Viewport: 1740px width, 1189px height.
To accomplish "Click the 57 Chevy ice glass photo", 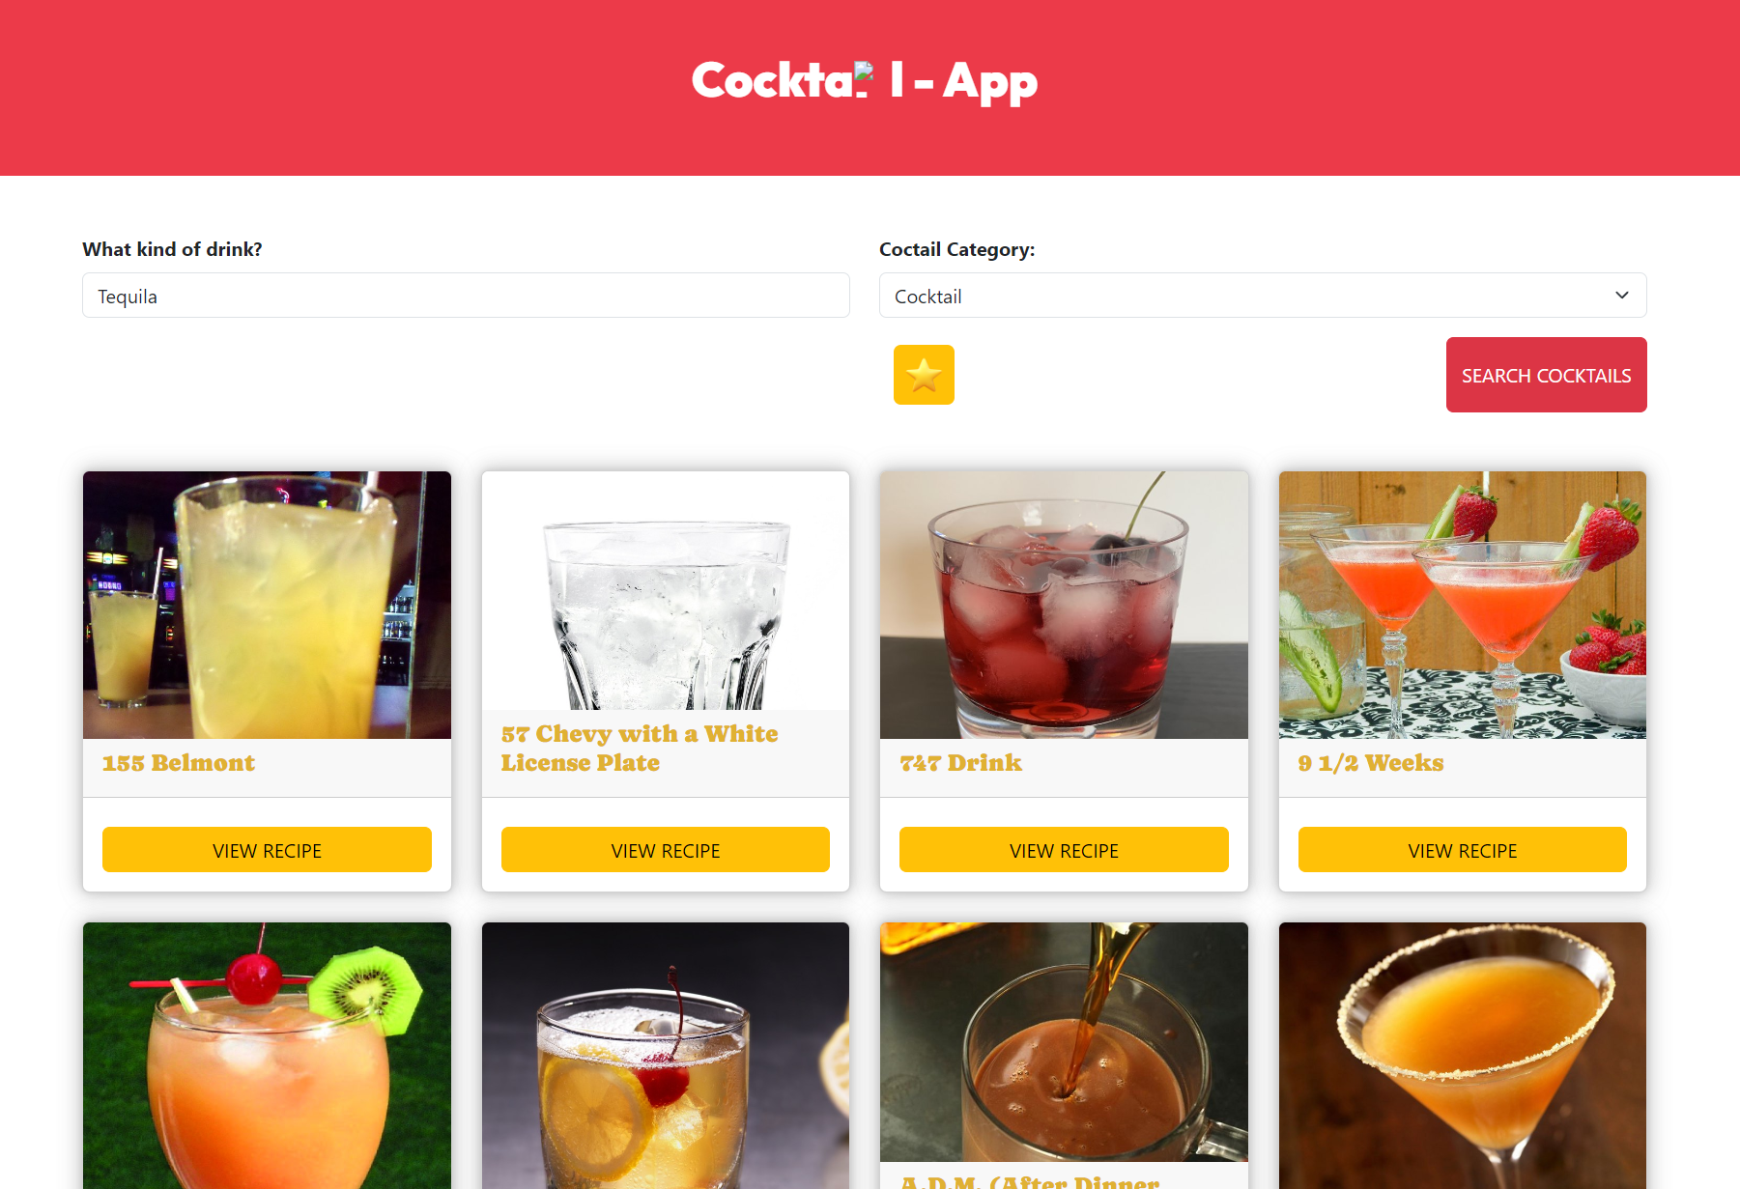I will point(666,590).
